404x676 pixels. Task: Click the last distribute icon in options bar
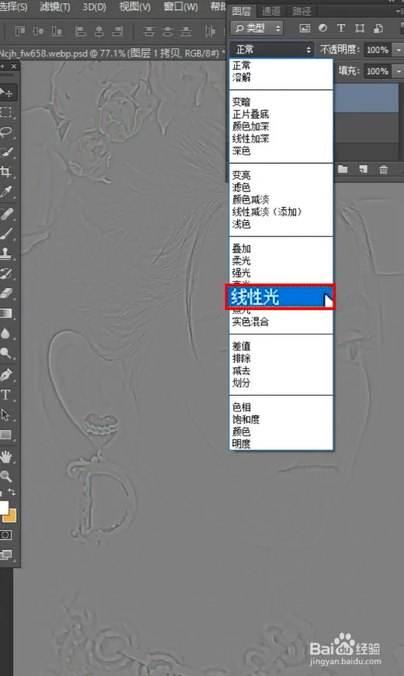tap(210, 31)
